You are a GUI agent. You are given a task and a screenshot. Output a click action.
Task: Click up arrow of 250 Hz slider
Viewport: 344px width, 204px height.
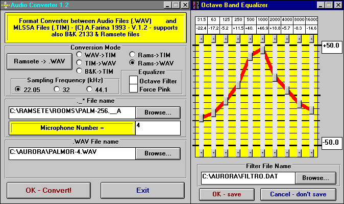238,39
